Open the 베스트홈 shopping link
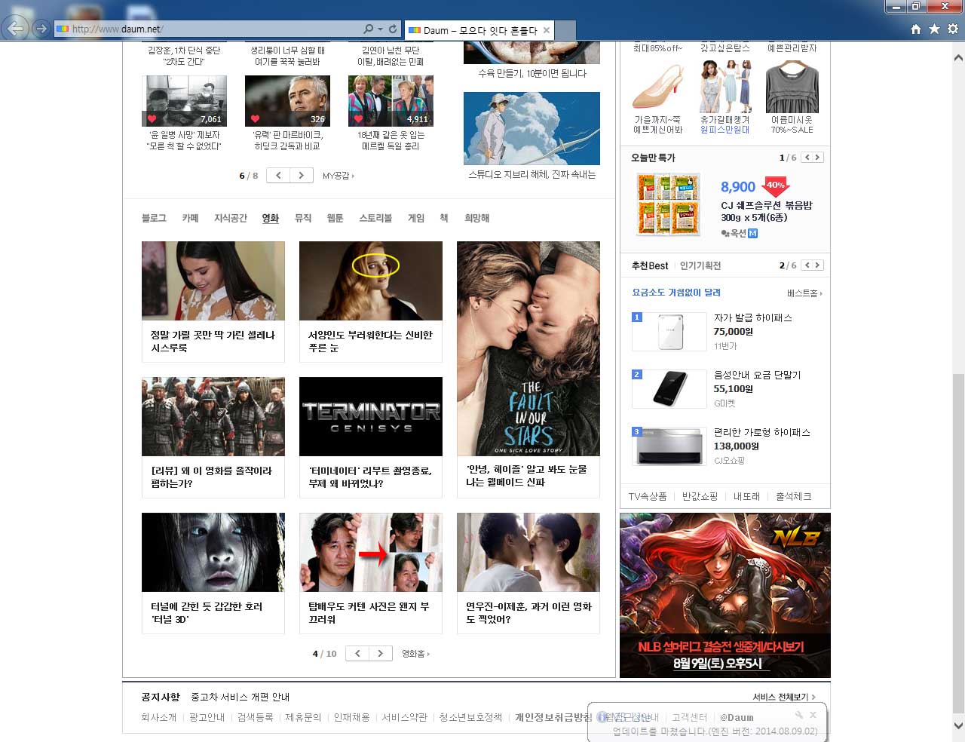This screenshot has width=965, height=742. tap(804, 293)
